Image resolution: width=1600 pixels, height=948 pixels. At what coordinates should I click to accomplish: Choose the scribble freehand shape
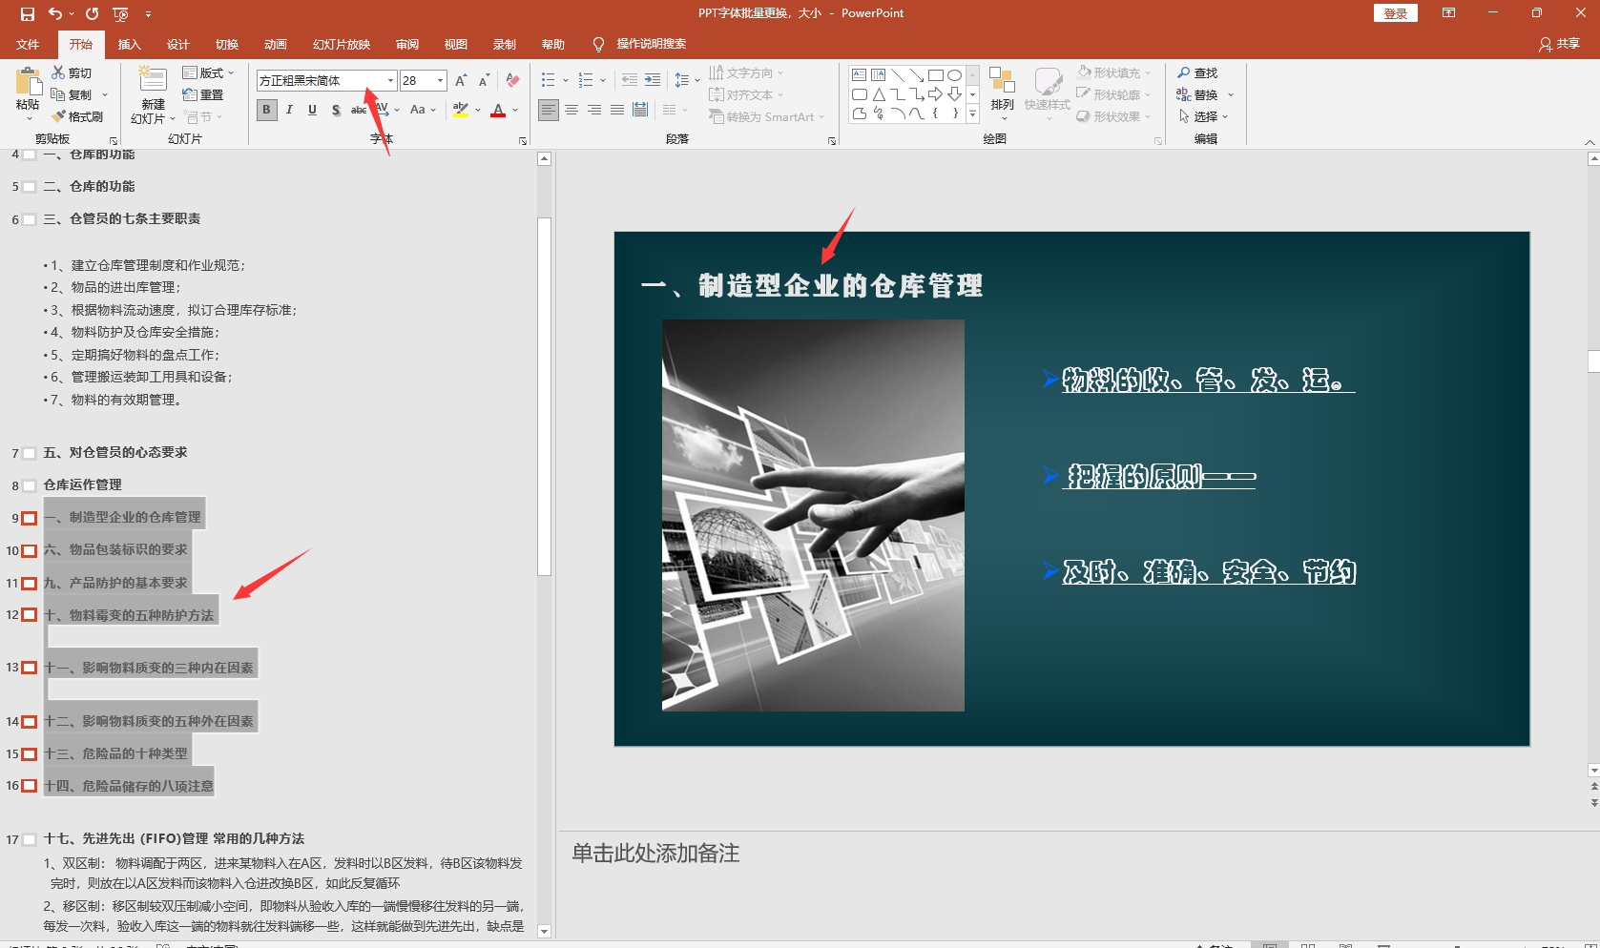pos(878,113)
